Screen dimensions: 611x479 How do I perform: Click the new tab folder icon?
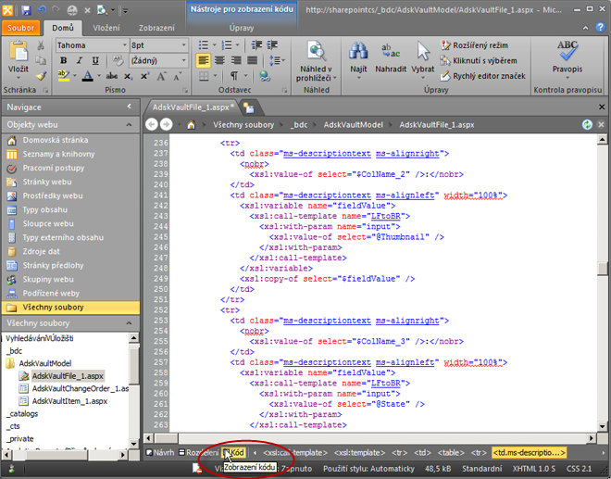pyautogui.click(x=248, y=107)
